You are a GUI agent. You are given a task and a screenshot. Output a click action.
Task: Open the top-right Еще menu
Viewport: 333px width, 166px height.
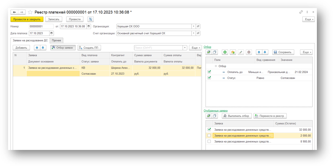308,19
